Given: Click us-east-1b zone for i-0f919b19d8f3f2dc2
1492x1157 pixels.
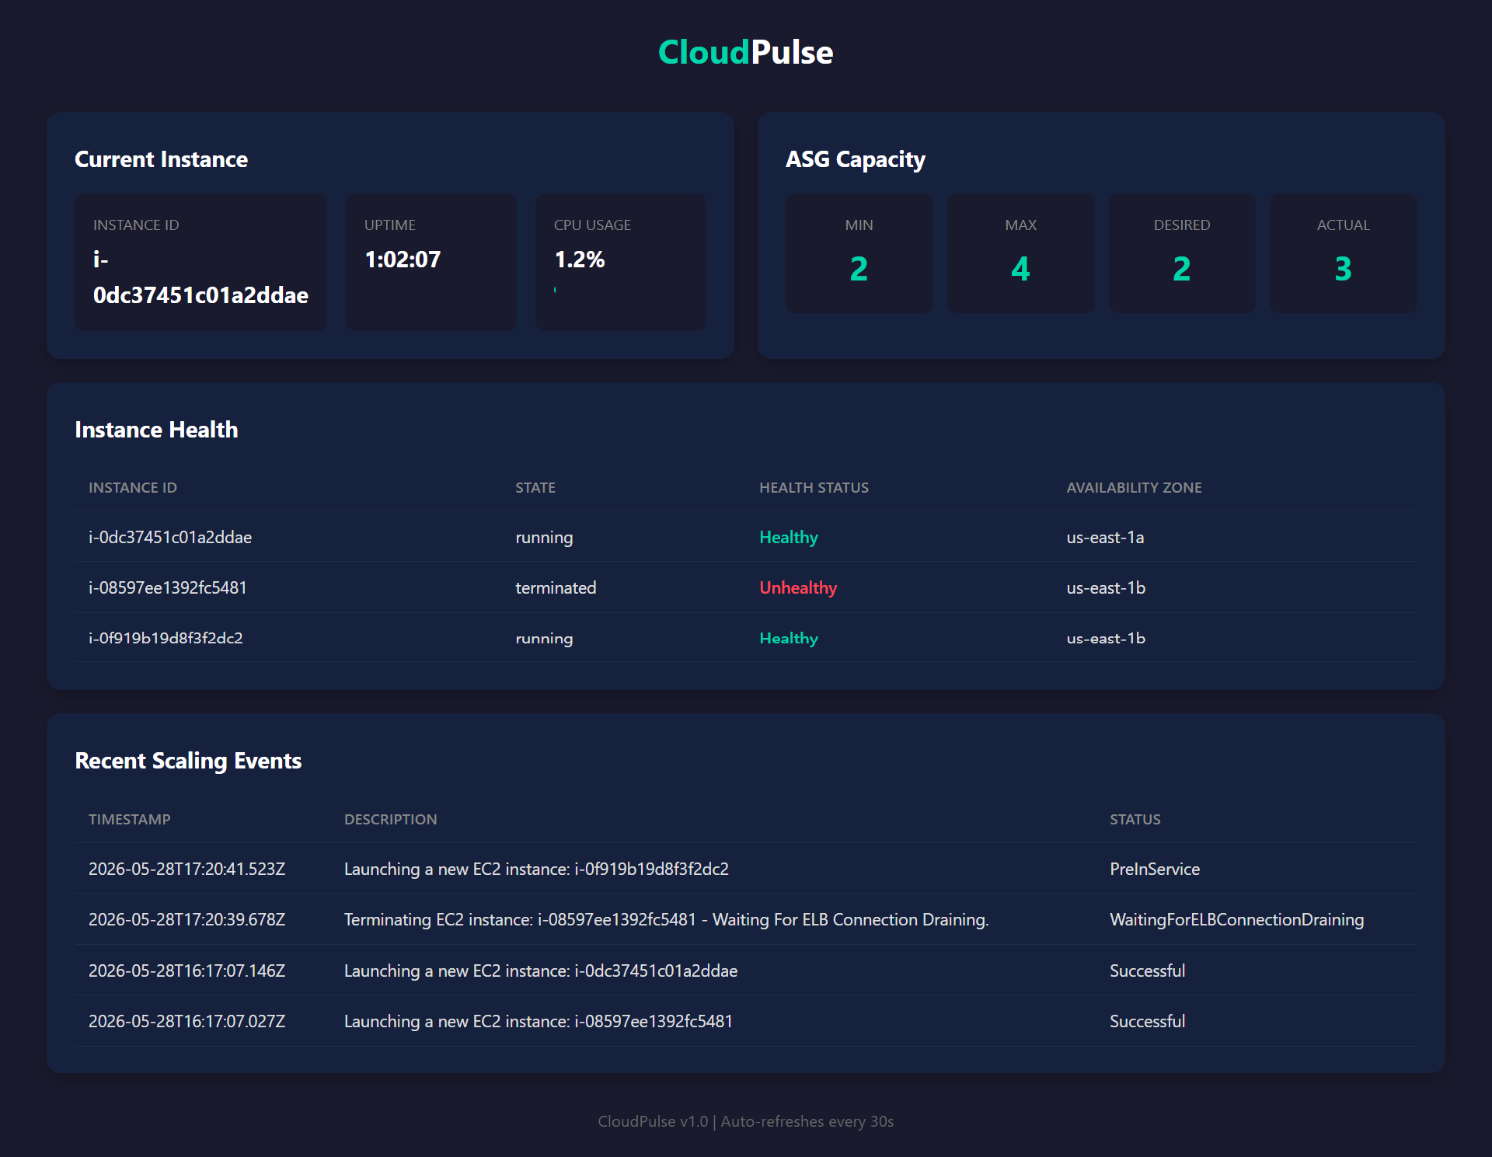Looking at the screenshot, I should [1106, 639].
